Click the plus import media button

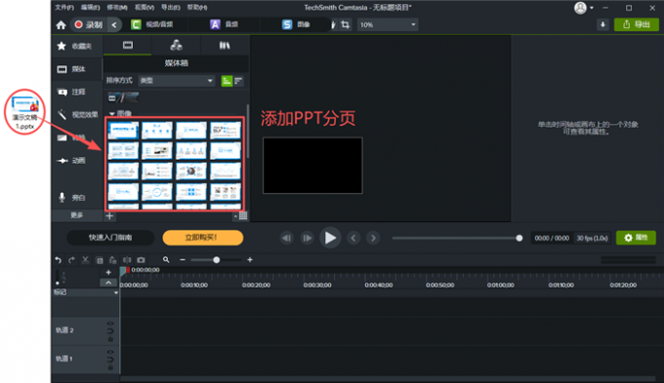(x=109, y=216)
